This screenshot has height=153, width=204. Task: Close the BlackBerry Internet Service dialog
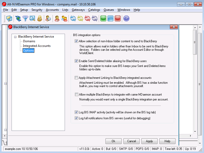(174, 27)
